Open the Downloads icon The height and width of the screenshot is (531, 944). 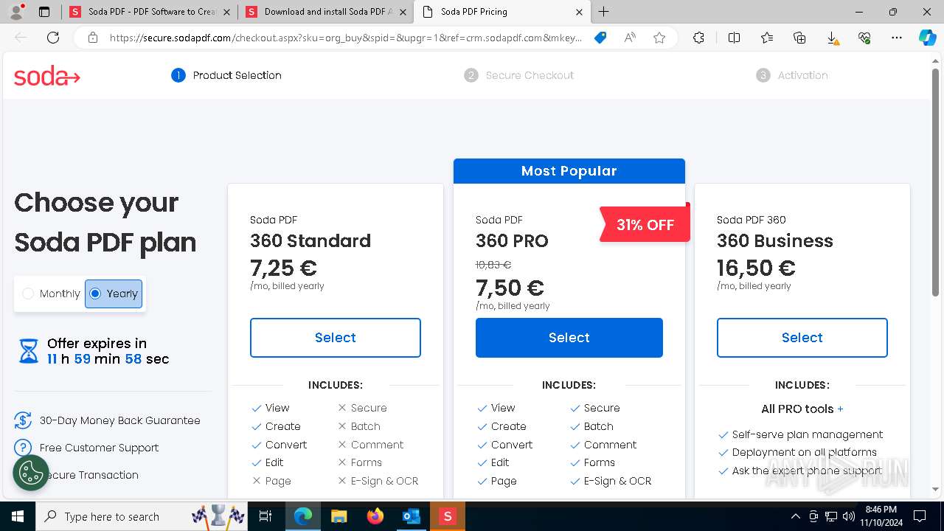coord(832,38)
